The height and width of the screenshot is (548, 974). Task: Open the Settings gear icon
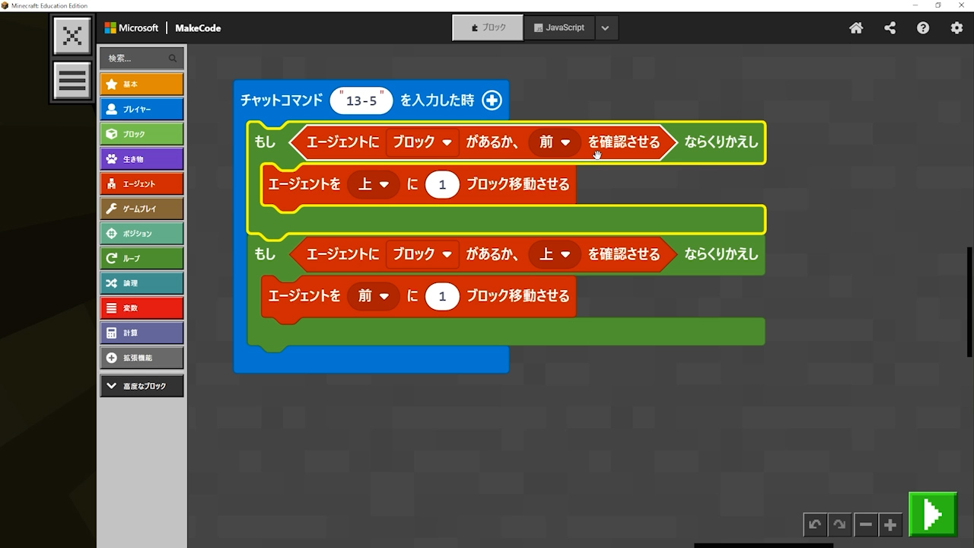[x=956, y=28]
